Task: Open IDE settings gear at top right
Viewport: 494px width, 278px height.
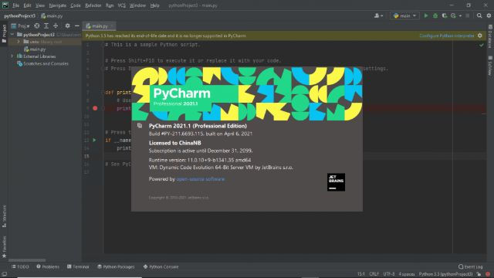Action: [489, 15]
